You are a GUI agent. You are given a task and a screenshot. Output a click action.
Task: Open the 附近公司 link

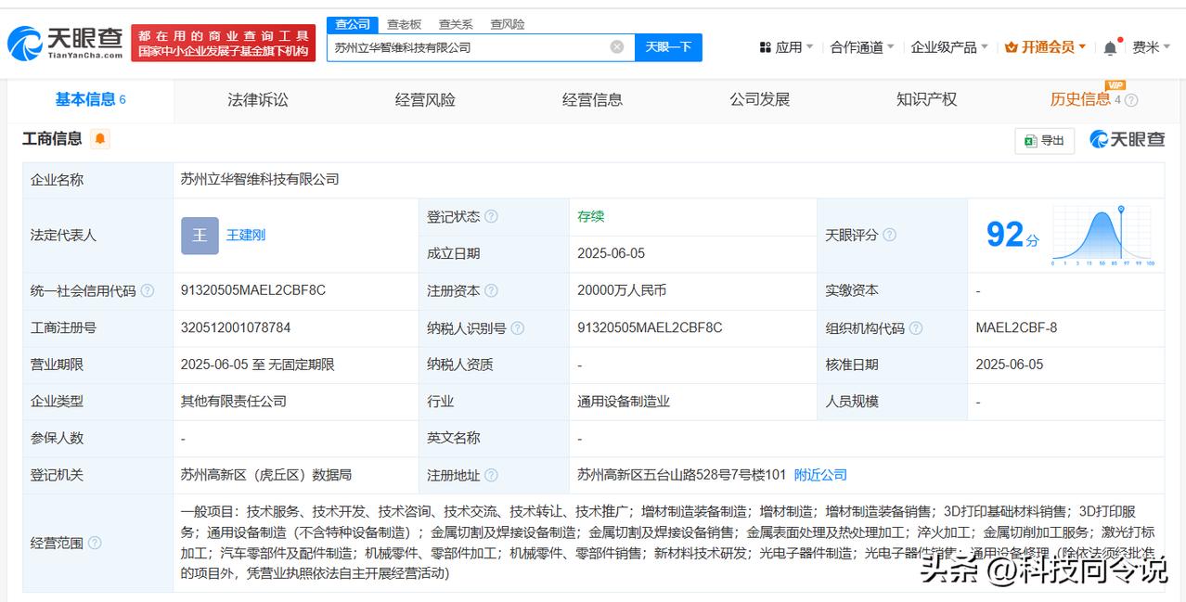coord(820,475)
